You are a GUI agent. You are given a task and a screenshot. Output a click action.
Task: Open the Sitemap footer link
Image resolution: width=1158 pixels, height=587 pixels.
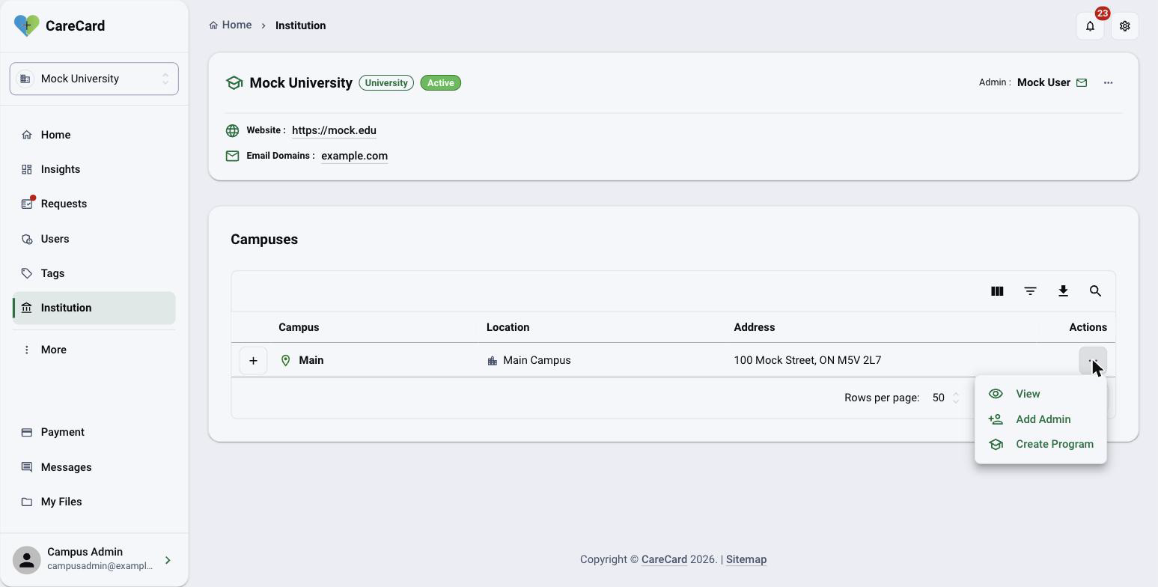click(x=746, y=559)
